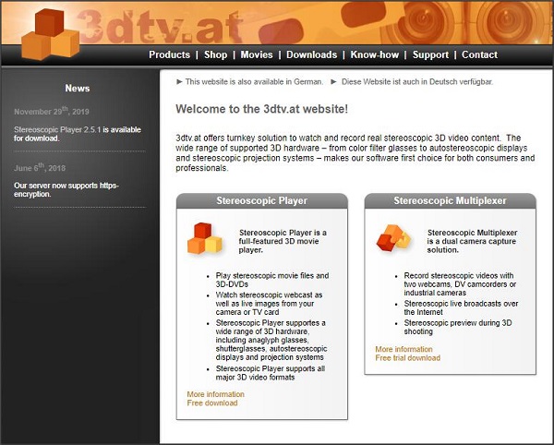Click Free download for Stereoscopic Player
This screenshot has width=554, height=445.
pos(212,403)
